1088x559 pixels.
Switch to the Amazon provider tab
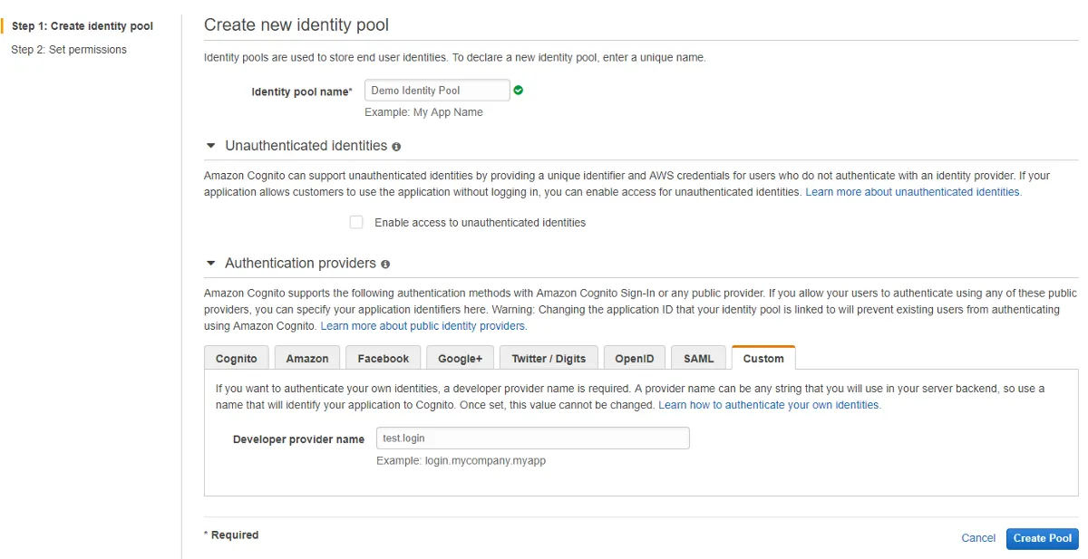[x=306, y=358]
